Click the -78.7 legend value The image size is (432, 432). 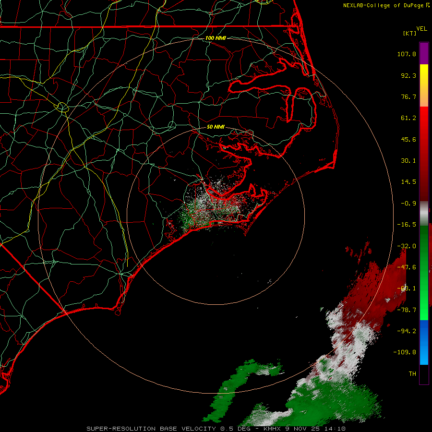407,310
